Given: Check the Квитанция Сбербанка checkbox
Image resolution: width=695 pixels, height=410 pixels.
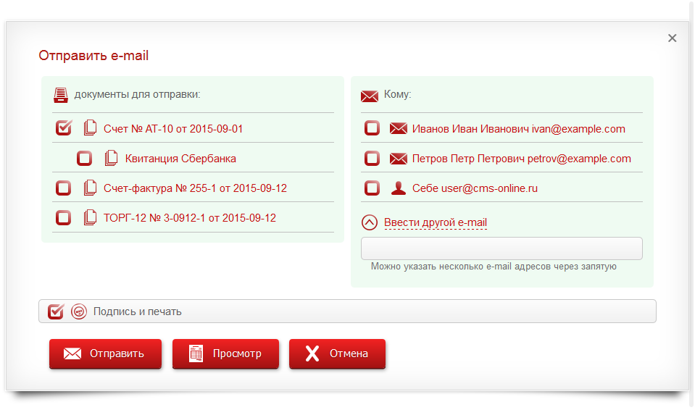Looking at the screenshot, I should point(84,158).
